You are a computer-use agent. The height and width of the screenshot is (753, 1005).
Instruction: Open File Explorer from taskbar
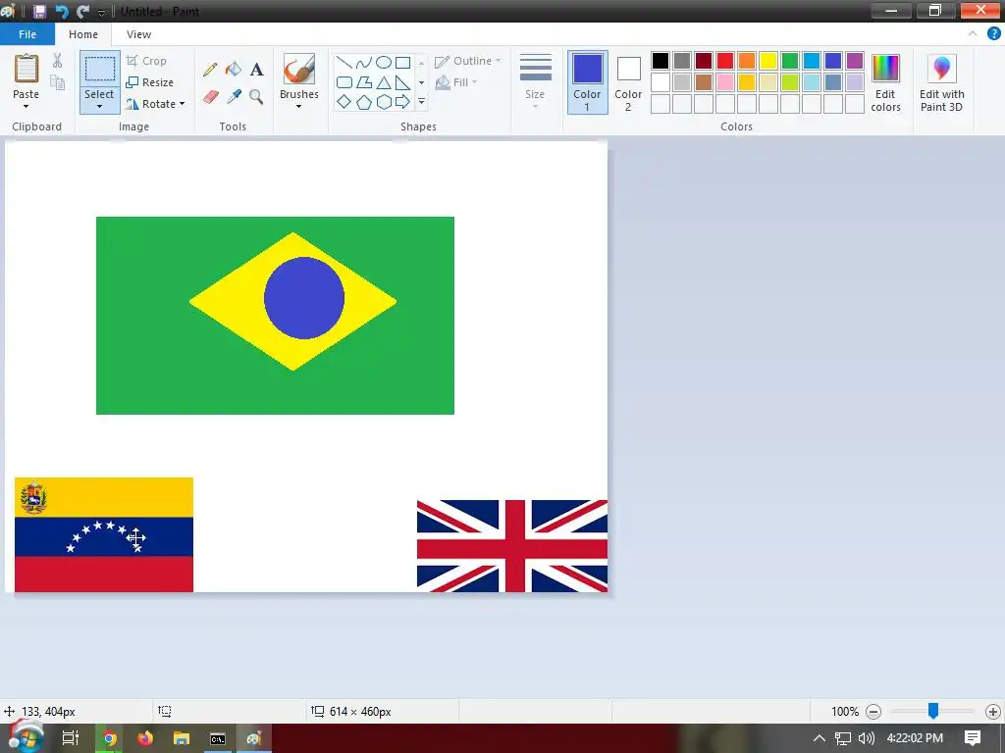click(x=182, y=738)
